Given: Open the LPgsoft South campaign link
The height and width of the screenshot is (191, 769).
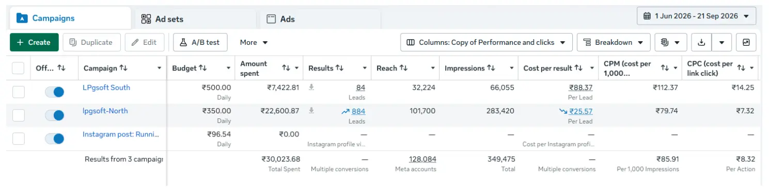Looking at the screenshot, I should pyautogui.click(x=106, y=88).
